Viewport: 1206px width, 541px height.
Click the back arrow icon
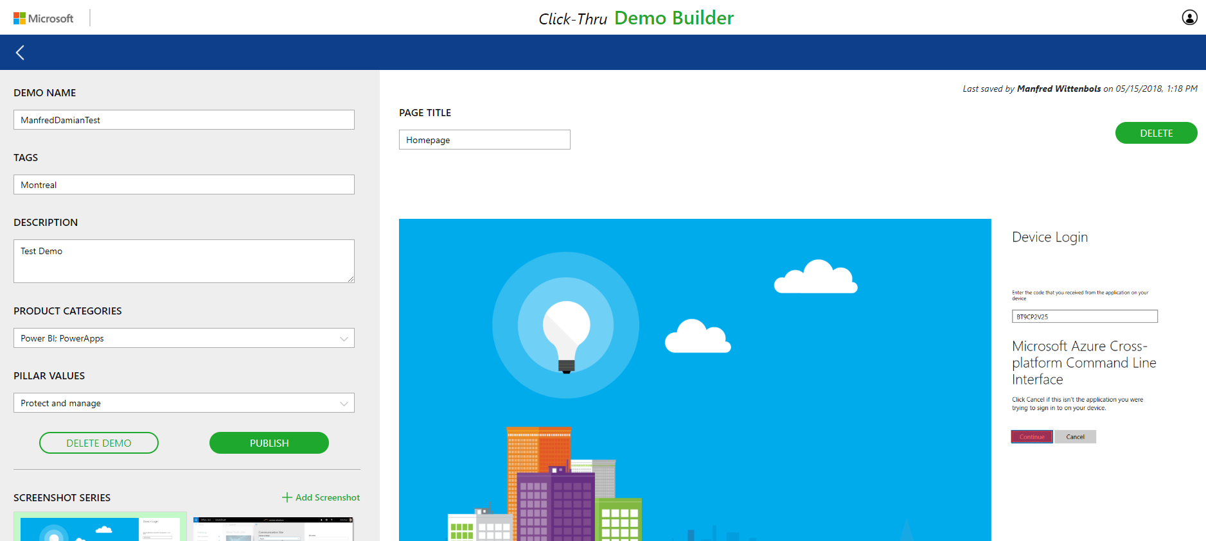click(x=20, y=53)
